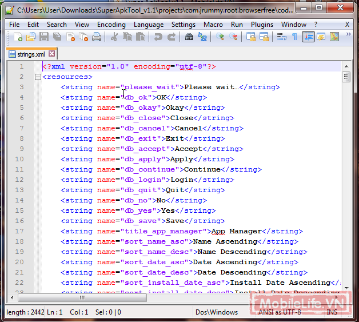This screenshot has height=322, width=359.
Task: Click the Cut scissors icon
Action: point(114,37)
